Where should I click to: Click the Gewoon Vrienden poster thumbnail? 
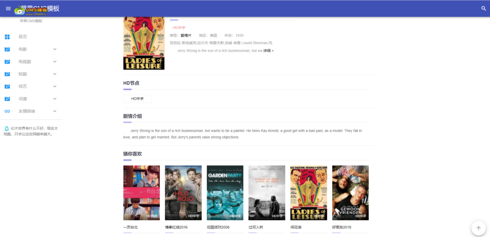[350, 193]
